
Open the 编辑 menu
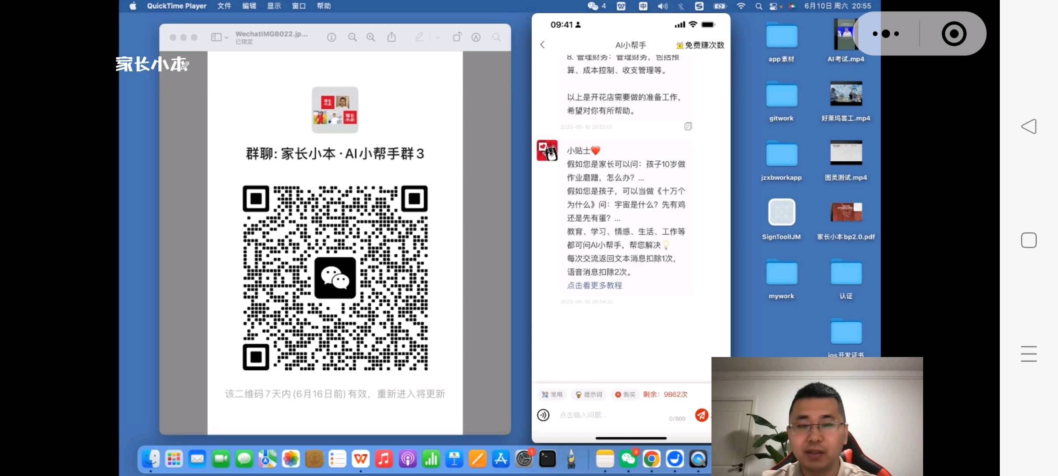pos(249,6)
